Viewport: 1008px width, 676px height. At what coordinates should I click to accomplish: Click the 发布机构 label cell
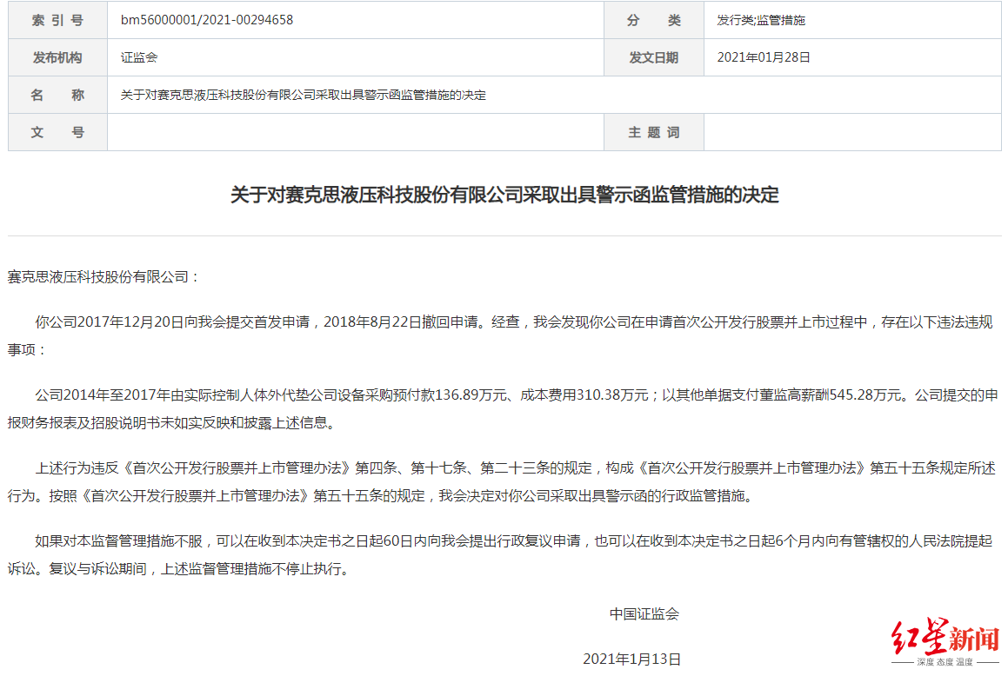point(57,57)
